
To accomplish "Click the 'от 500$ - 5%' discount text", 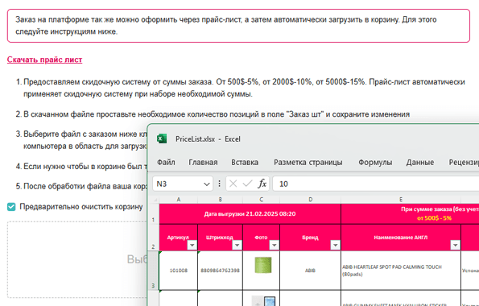I will pos(434,218).
